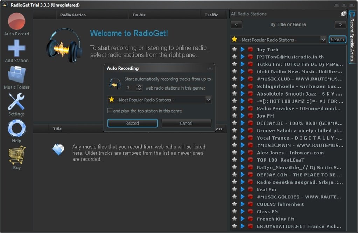
Task: Star the Radio Paradise station
Action: pyautogui.click(x=234, y=108)
